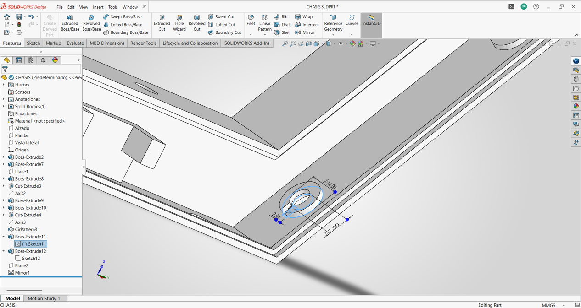The height and width of the screenshot is (308, 581).
Task: Choose the Lofted Cut tool
Action: click(x=221, y=25)
